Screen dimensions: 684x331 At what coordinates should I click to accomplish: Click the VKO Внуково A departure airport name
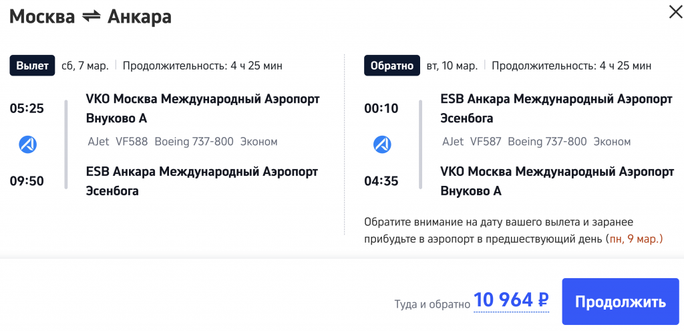pos(202,108)
